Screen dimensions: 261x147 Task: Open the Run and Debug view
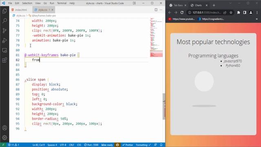tap(4, 40)
